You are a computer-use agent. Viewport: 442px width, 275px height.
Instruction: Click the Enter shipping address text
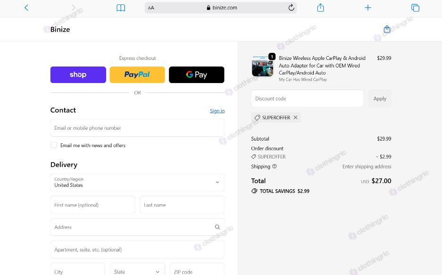(367, 167)
